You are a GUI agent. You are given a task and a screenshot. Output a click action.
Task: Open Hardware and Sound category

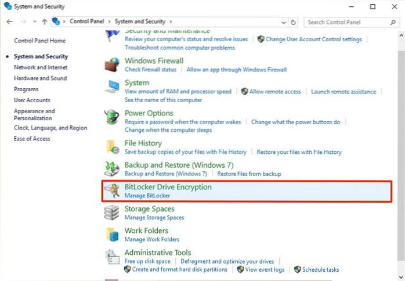click(x=40, y=78)
